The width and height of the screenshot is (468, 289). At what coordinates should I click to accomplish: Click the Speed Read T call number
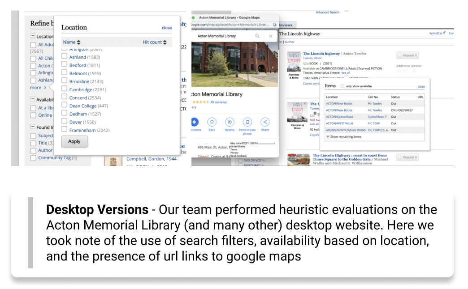click(x=377, y=117)
